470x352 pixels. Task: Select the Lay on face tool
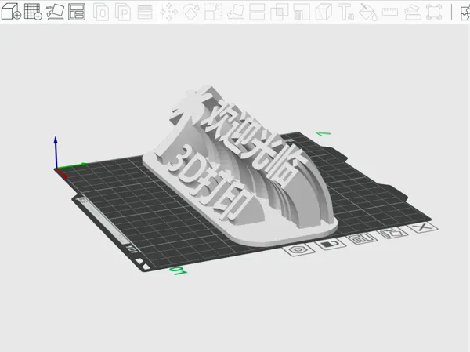coord(235,12)
